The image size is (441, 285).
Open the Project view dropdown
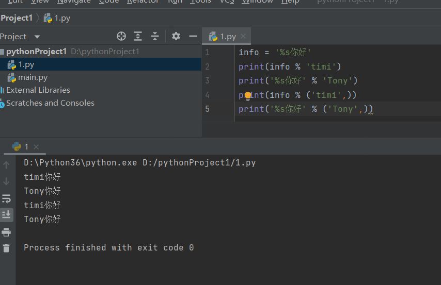point(37,37)
